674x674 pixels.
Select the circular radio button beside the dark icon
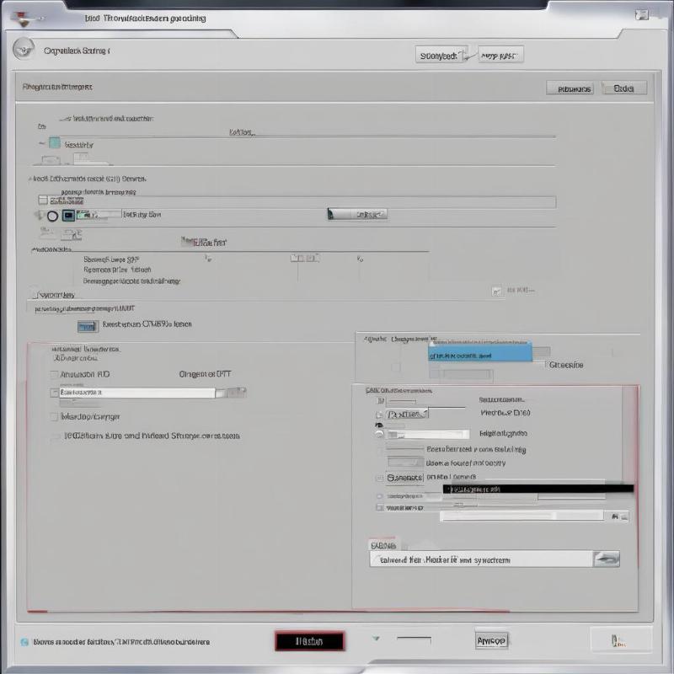pyautogui.click(x=52, y=216)
